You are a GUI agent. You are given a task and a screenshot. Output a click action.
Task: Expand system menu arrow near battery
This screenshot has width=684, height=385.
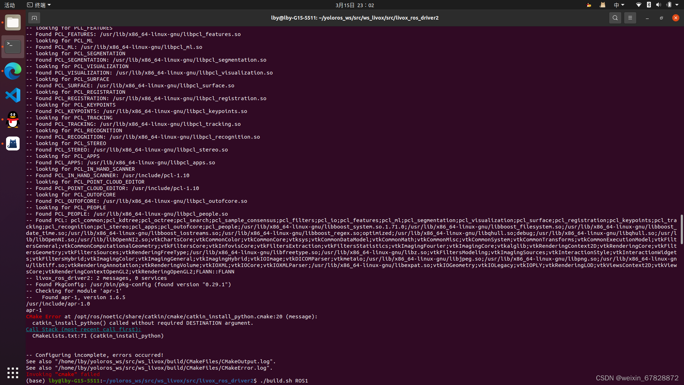[677, 5]
